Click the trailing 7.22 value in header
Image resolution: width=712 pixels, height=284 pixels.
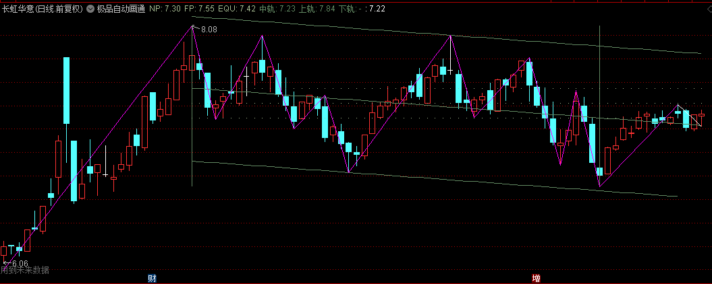click(378, 9)
